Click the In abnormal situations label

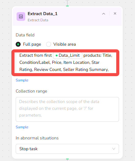click(x=37, y=138)
